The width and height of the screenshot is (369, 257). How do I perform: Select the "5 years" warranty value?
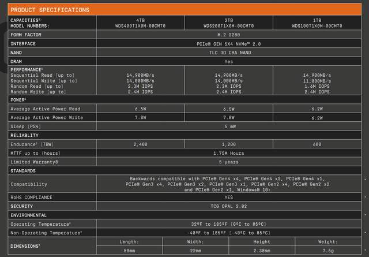[228, 162]
